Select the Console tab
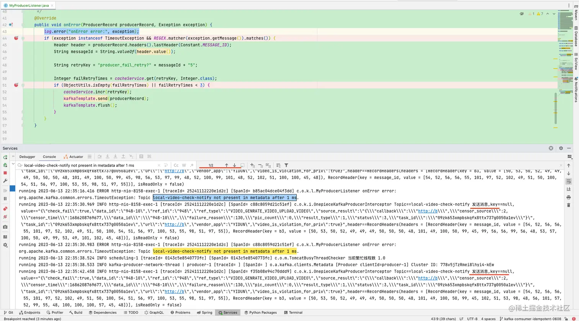This screenshot has height=321, width=579. click(49, 157)
